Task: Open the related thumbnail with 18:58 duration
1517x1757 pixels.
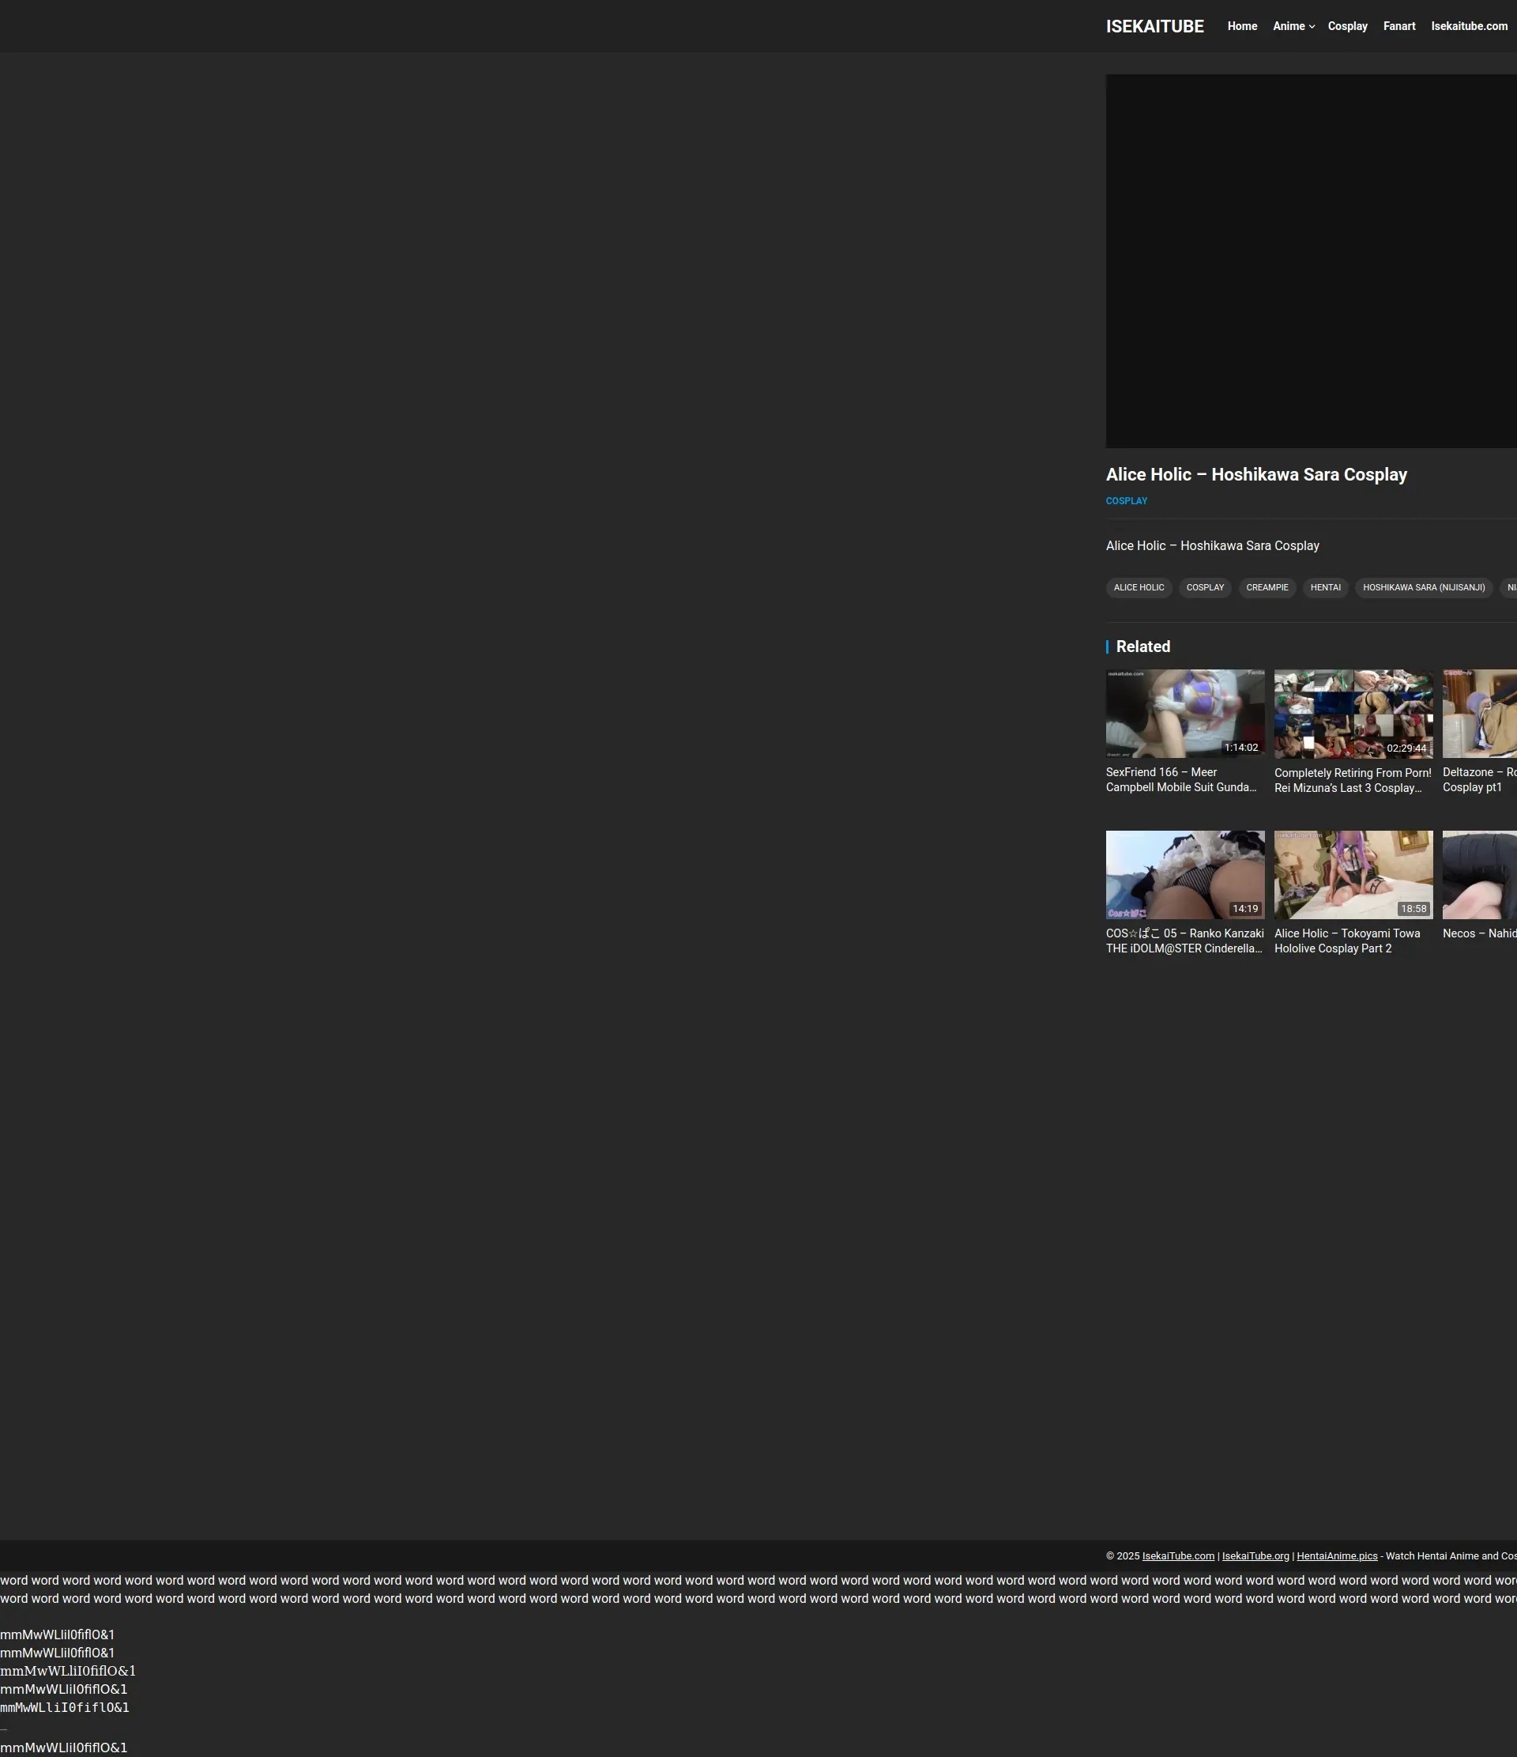Action: click(1353, 874)
